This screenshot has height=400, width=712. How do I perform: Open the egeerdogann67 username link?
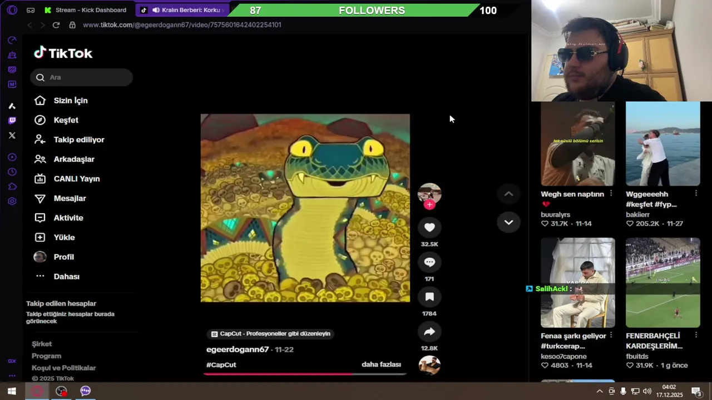[x=238, y=349]
